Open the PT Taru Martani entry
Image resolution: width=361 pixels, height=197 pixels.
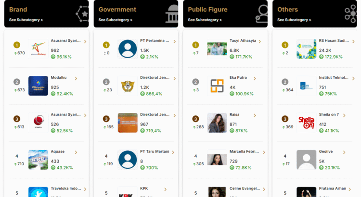(x=155, y=151)
